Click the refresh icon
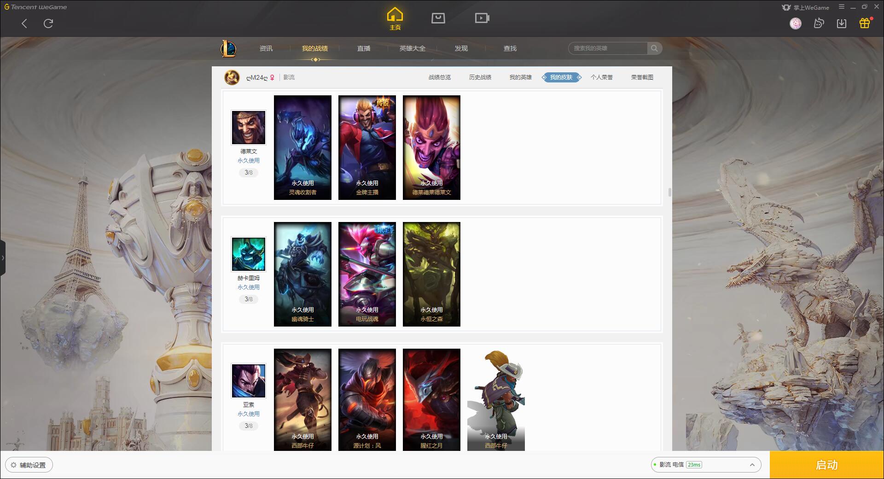 (48, 23)
